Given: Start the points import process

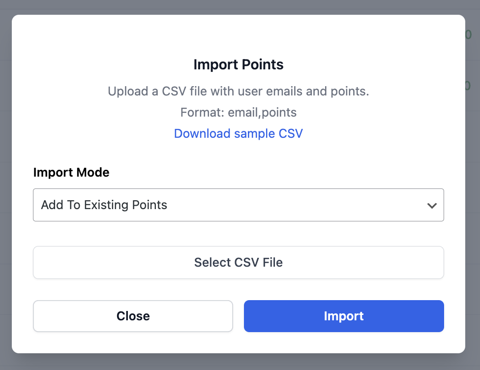Looking at the screenshot, I should [343, 316].
